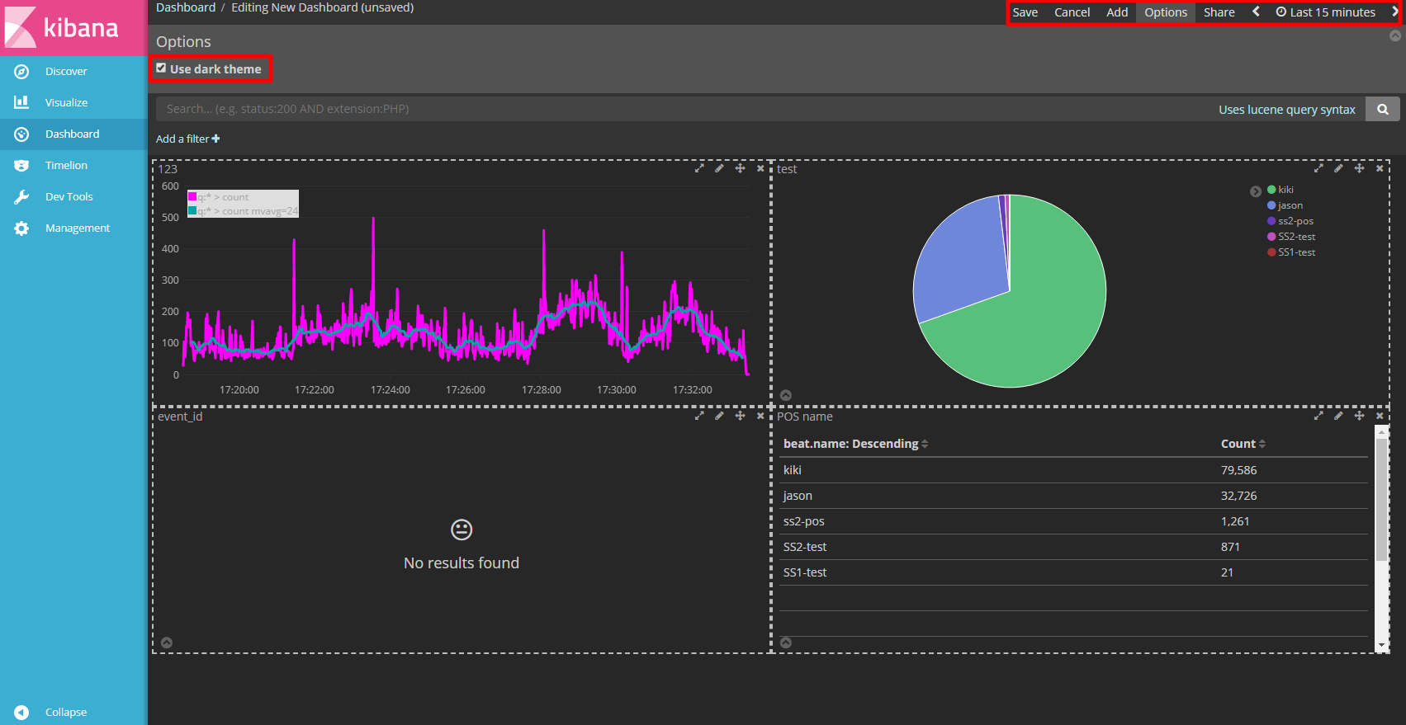Collapse the side navigation
Viewport: 1406px width, 725px height.
tap(66, 712)
